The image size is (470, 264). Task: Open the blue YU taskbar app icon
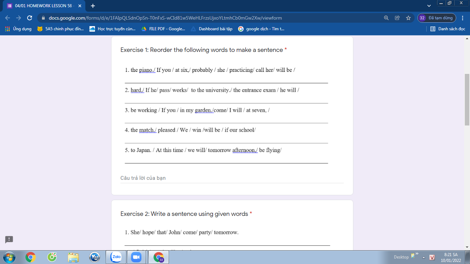[x=95, y=257]
